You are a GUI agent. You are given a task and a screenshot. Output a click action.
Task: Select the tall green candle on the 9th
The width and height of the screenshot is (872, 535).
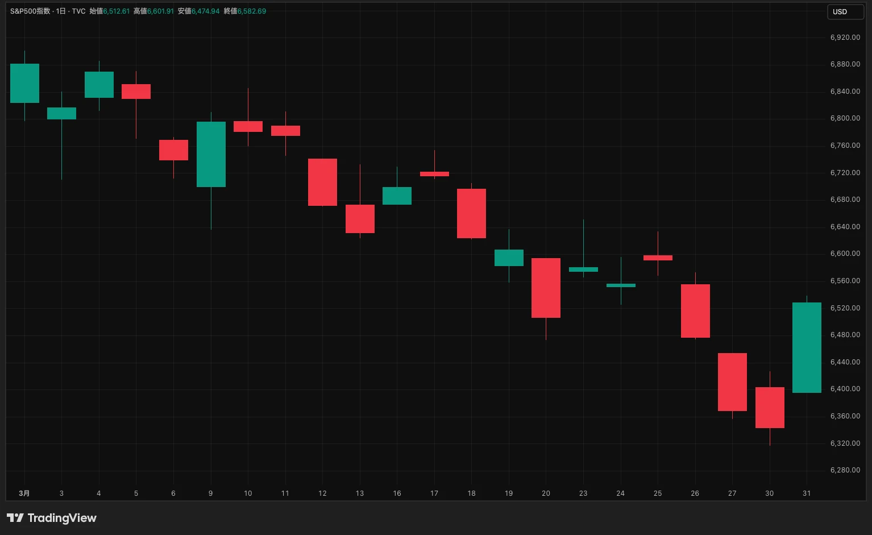[211, 154]
